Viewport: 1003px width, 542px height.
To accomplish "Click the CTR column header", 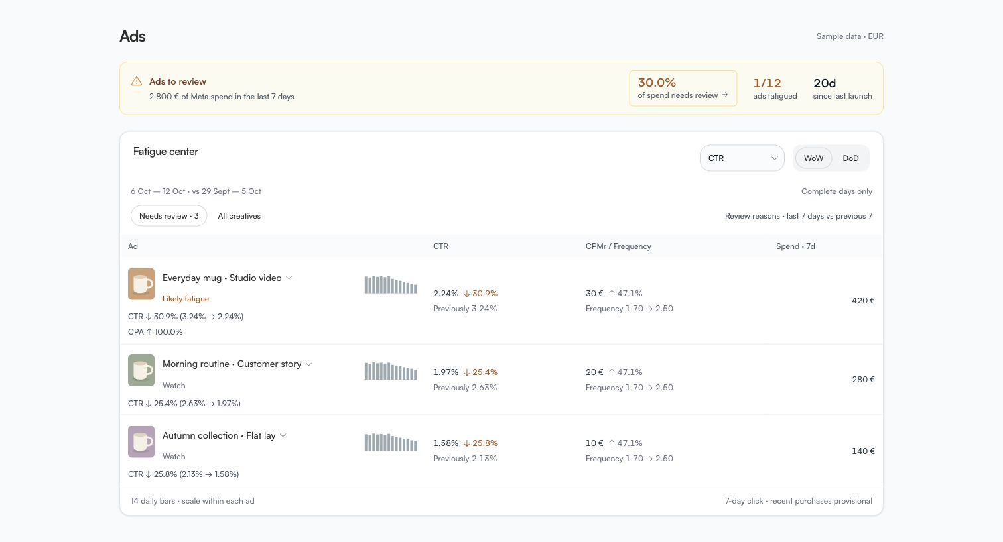I will click(441, 246).
